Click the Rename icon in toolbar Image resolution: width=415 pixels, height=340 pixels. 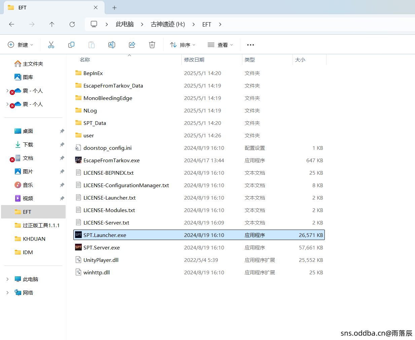(x=112, y=45)
